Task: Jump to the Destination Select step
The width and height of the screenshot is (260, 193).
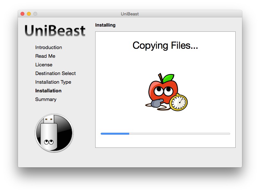Action: pyautogui.click(x=55, y=73)
